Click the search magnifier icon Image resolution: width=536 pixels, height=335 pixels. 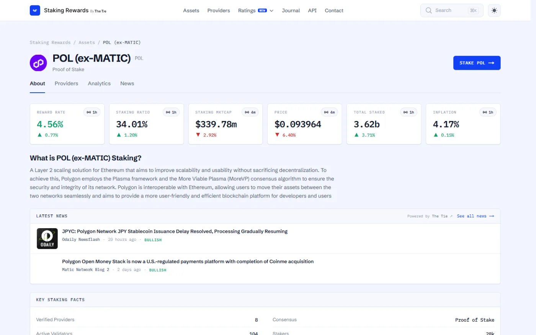pyautogui.click(x=428, y=10)
